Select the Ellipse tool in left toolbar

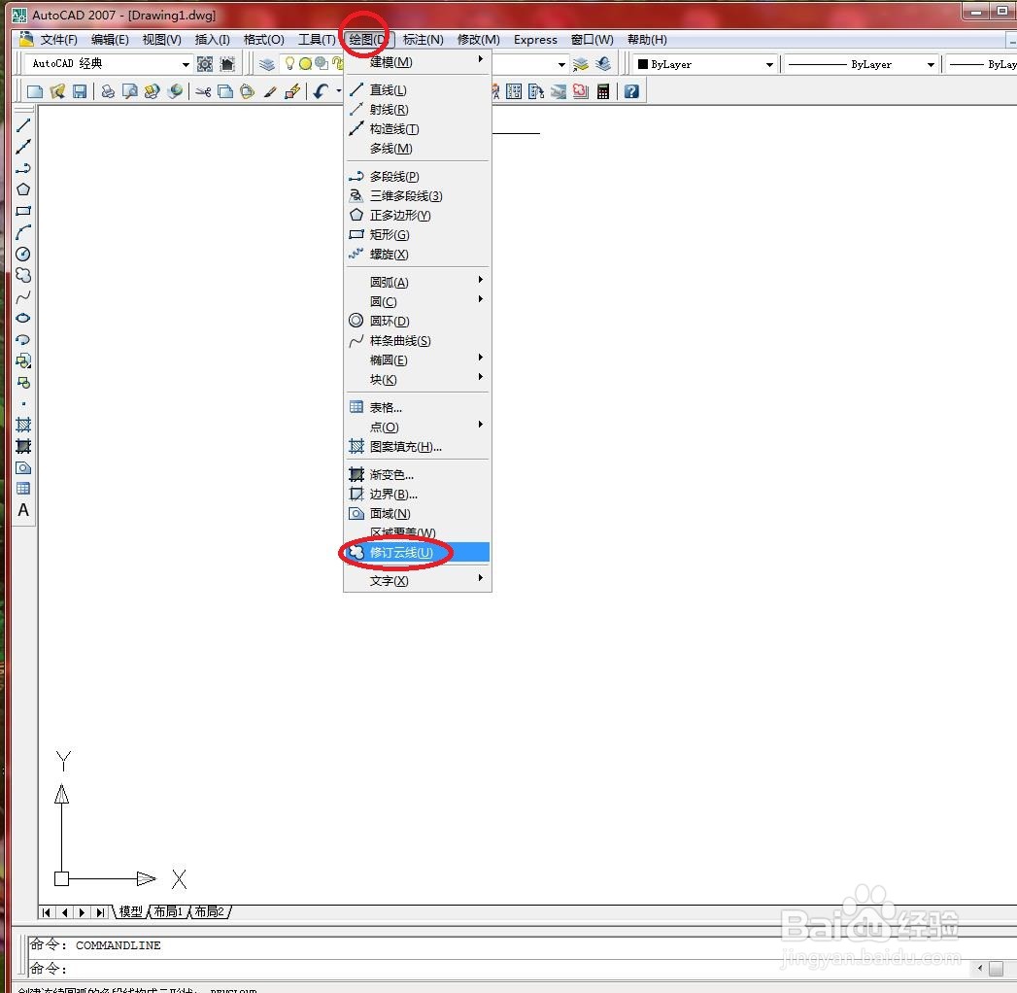[x=23, y=318]
